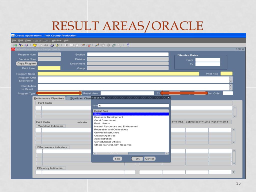Viewport: 256px width, 192px height.
Task: Select Administration in the list
Action: 131,139
